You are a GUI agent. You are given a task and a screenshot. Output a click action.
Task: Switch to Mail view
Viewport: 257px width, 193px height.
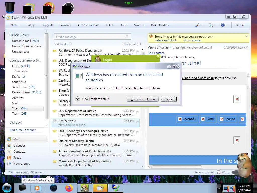[27, 139]
